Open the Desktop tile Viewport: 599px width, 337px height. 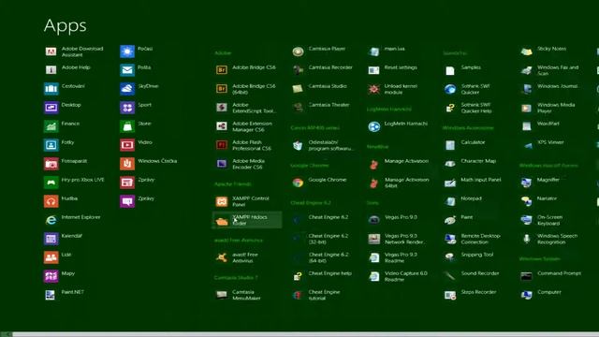pos(63,108)
